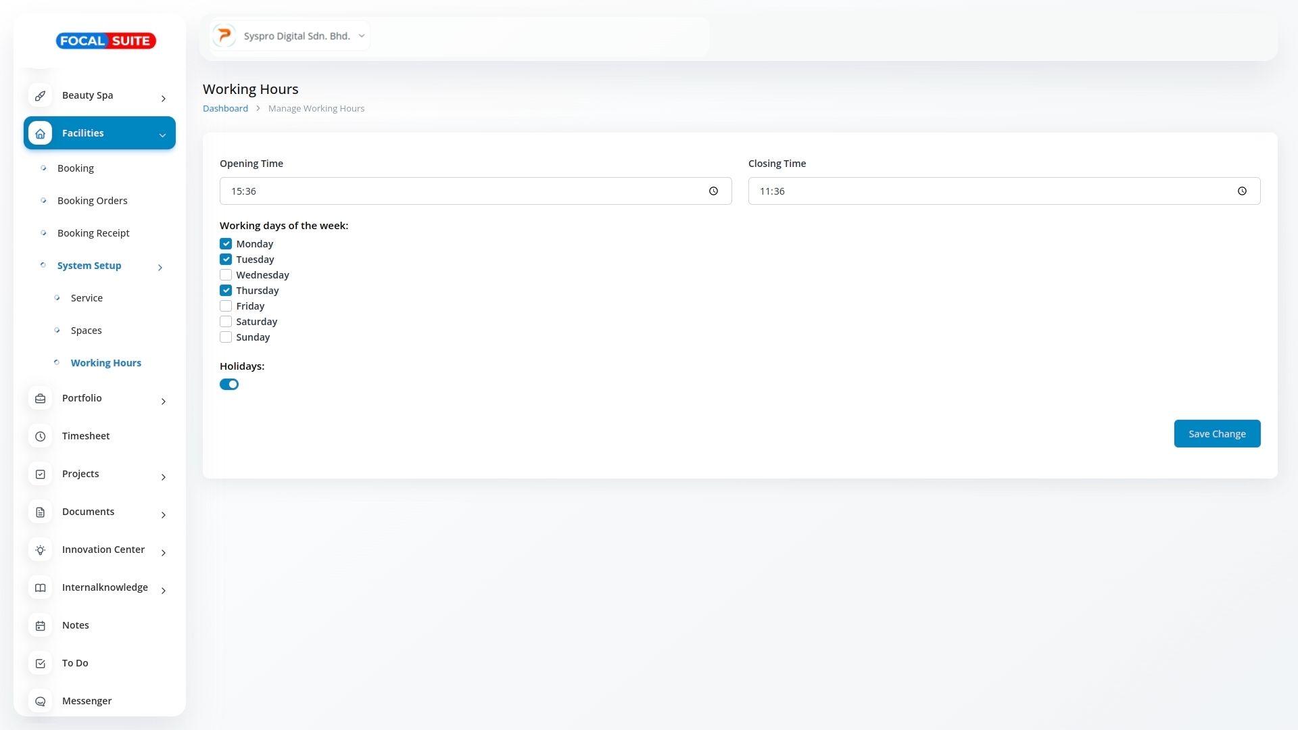Check the Sunday checkbox
Screen dimensions: 1298x730
click(x=226, y=337)
